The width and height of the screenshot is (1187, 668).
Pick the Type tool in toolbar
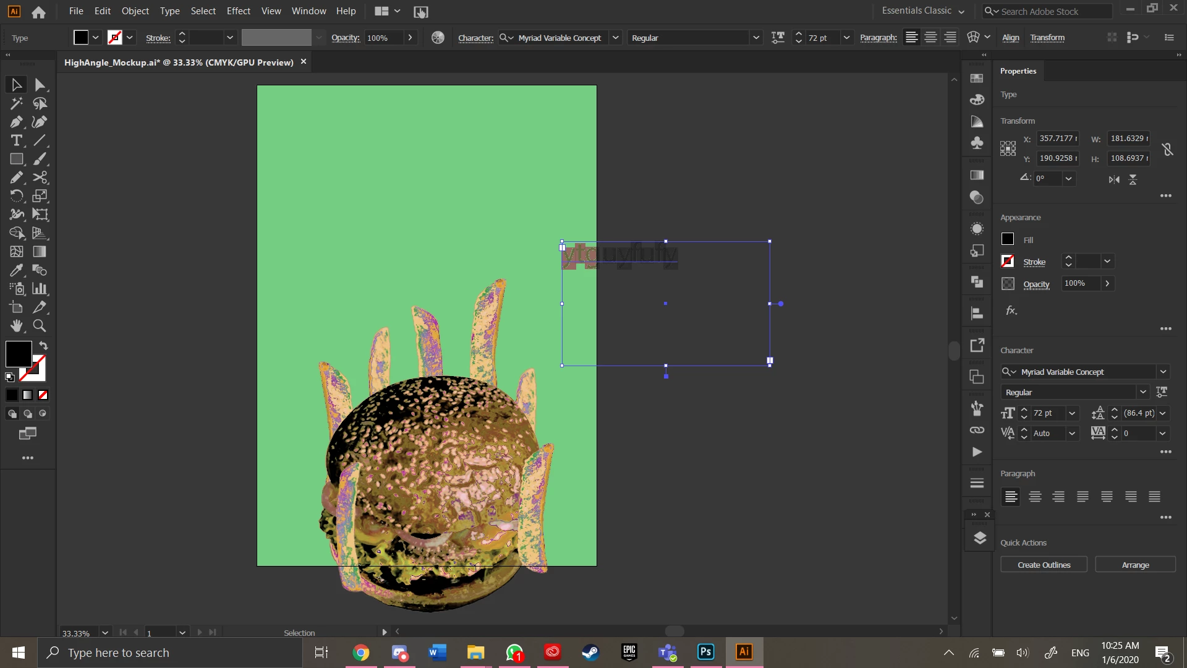(x=17, y=140)
